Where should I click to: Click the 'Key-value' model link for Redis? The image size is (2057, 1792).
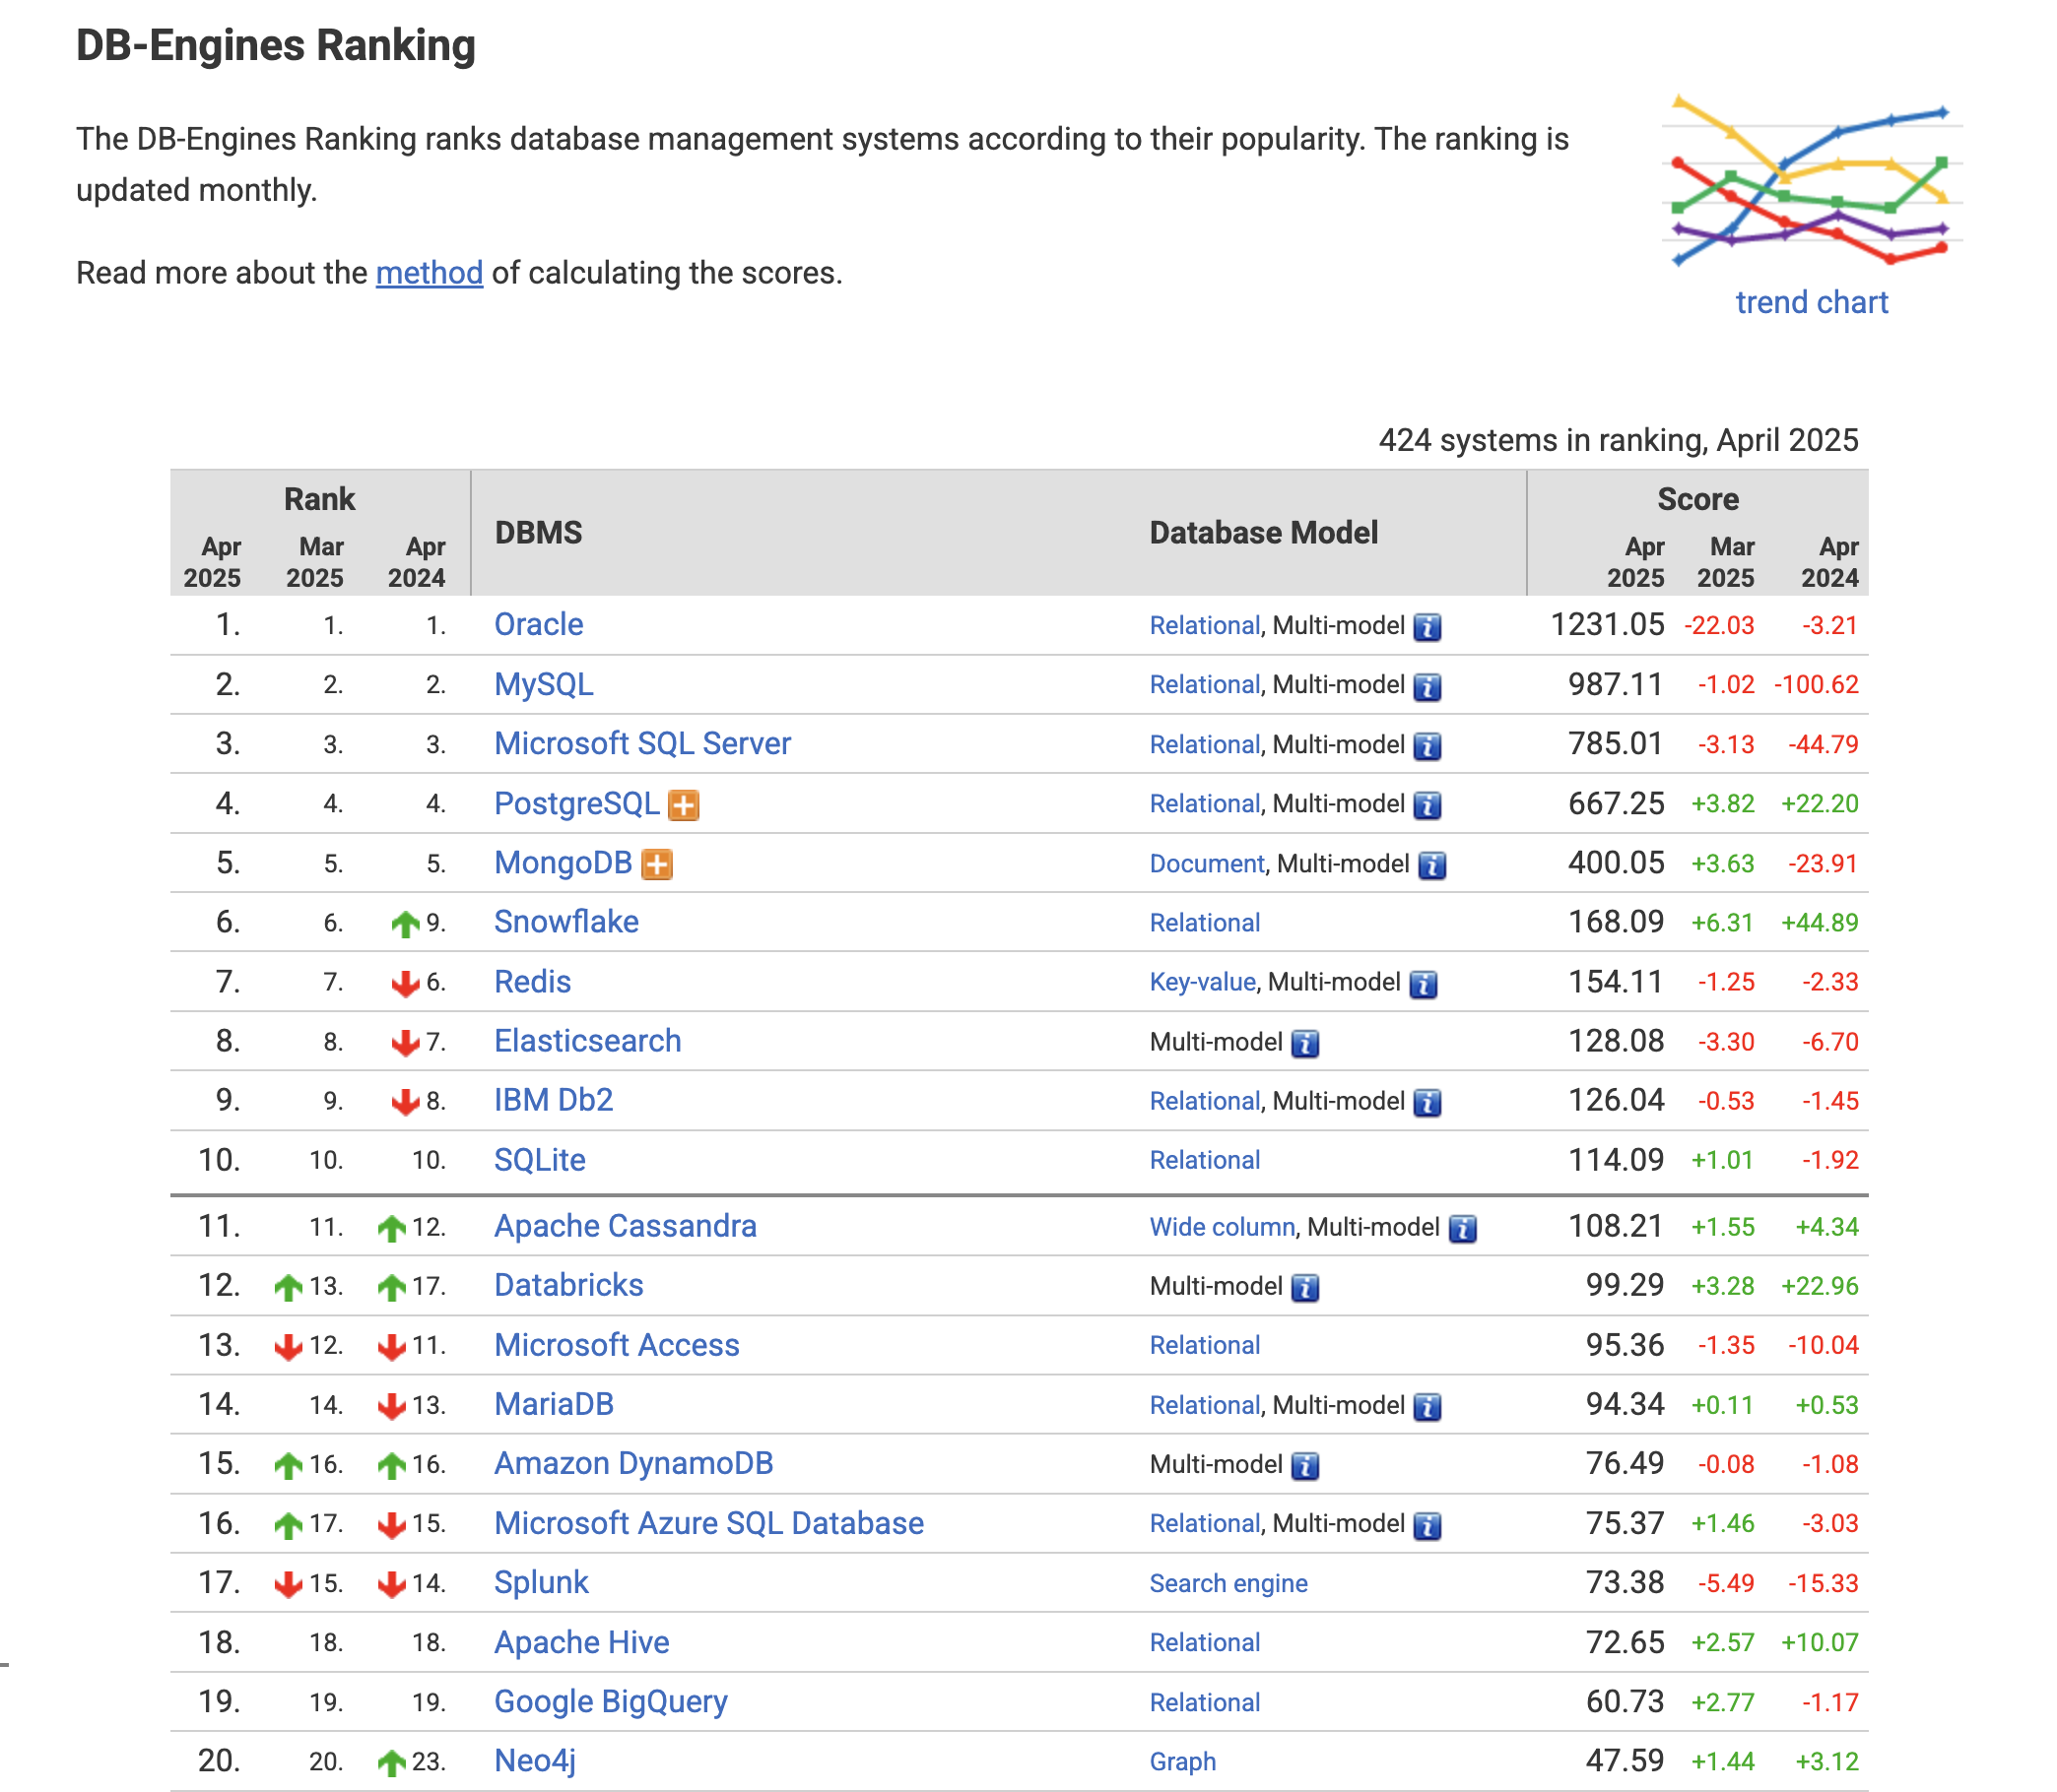(x=1202, y=982)
